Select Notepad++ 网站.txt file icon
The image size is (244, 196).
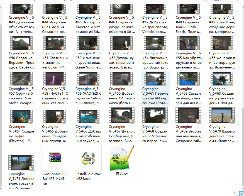[x=122, y=158]
